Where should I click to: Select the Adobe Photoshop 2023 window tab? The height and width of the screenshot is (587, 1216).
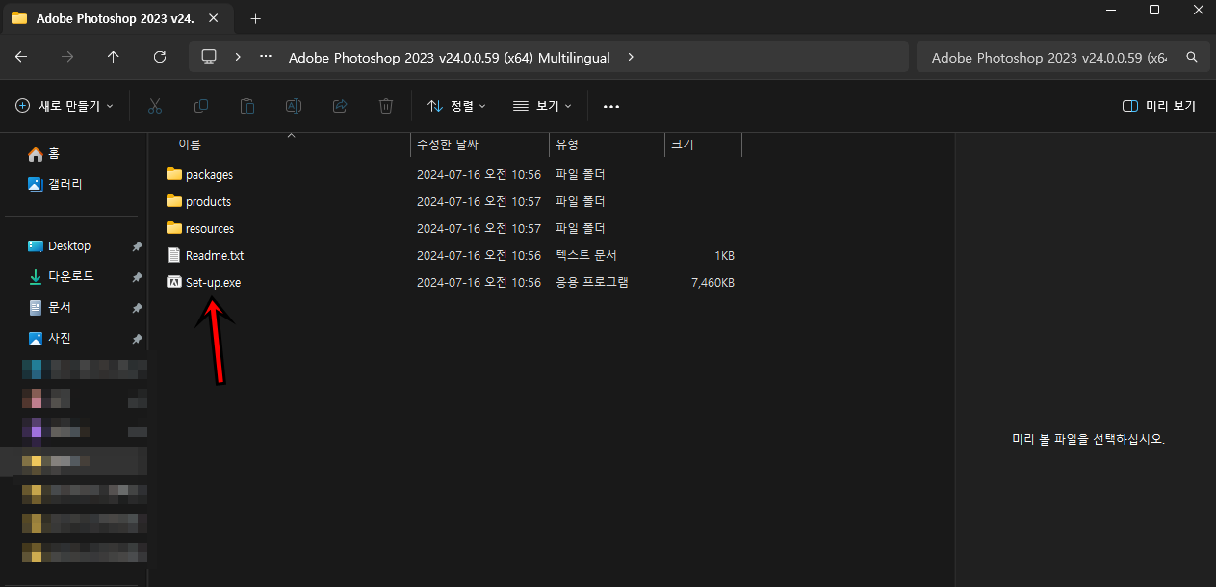pyautogui.click(x=116, y=18)
